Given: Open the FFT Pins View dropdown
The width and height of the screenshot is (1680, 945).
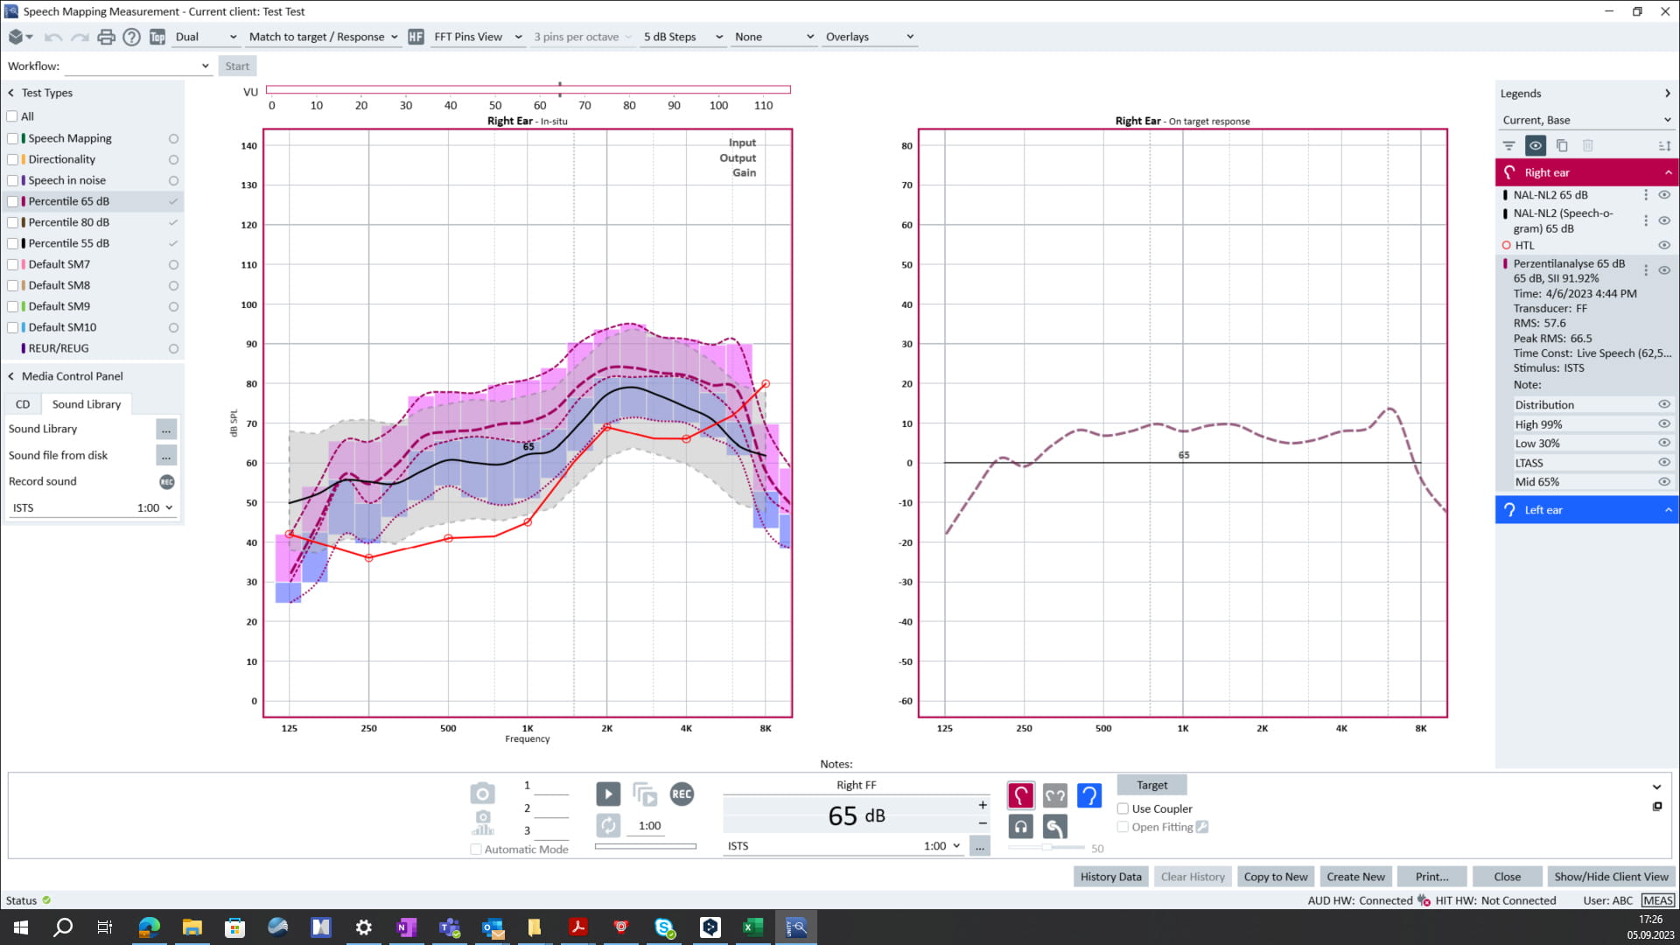Looking at the screenshot, I should [x=478, y=37].
